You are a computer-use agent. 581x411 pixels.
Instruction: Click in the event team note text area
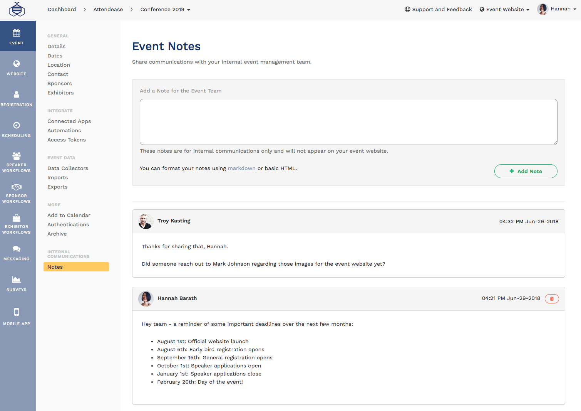tap(348, 122)
